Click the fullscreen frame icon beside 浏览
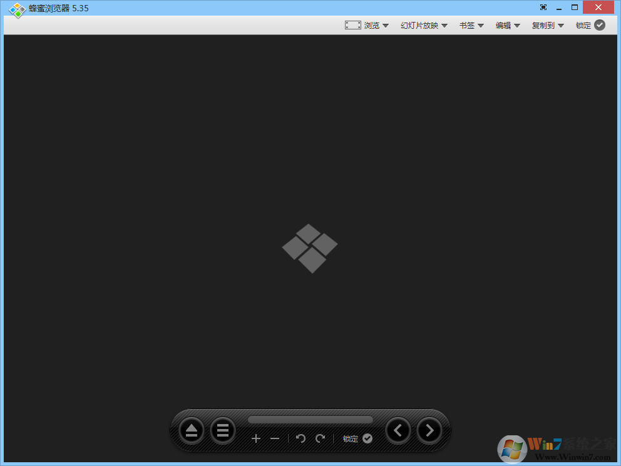 point(353,25)
